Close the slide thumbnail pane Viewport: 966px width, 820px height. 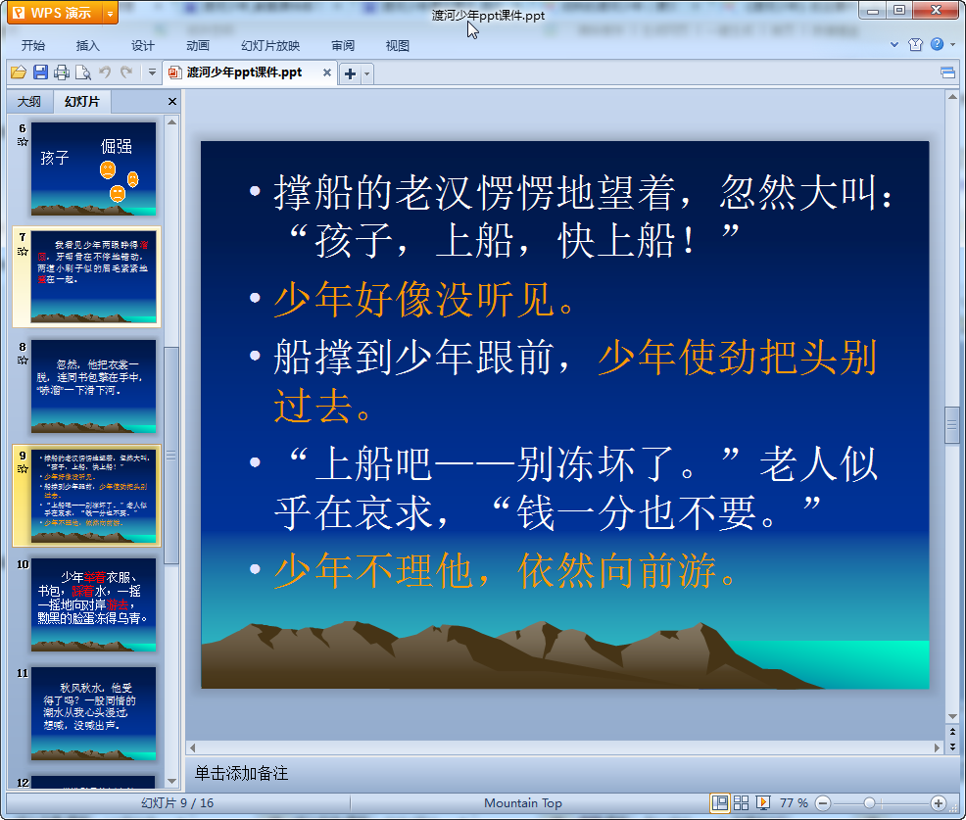point(172,102)
